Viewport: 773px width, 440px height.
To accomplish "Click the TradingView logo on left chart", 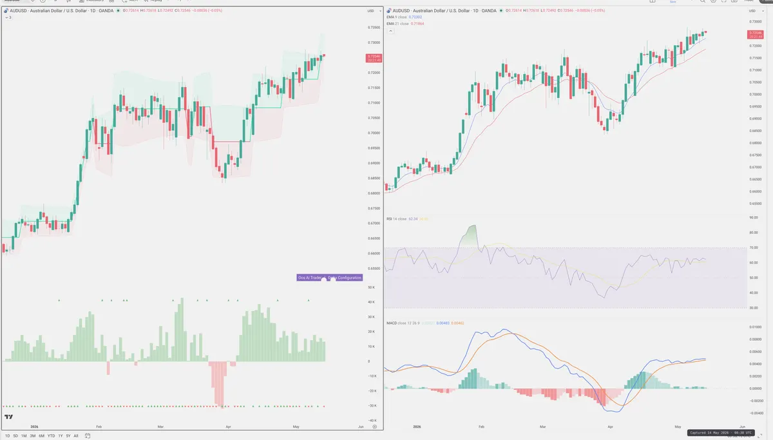I will pyautogui.click(x=9, y=417).
